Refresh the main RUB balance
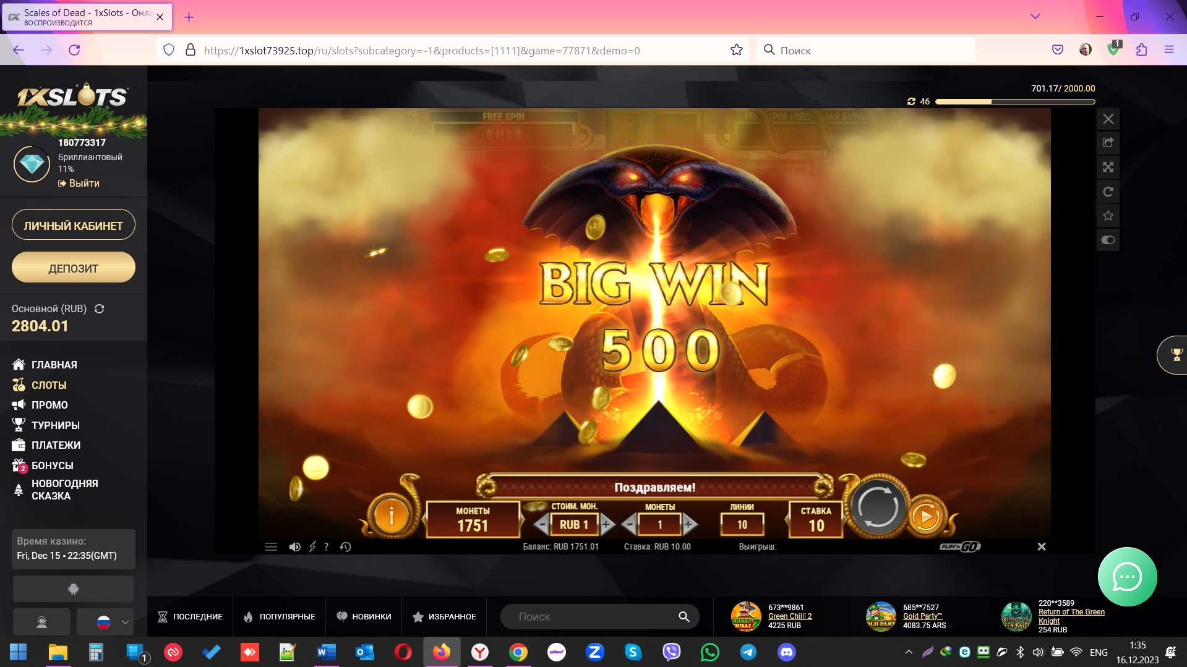The height and width of the screenshot is (667, 1187). (99, 308)
